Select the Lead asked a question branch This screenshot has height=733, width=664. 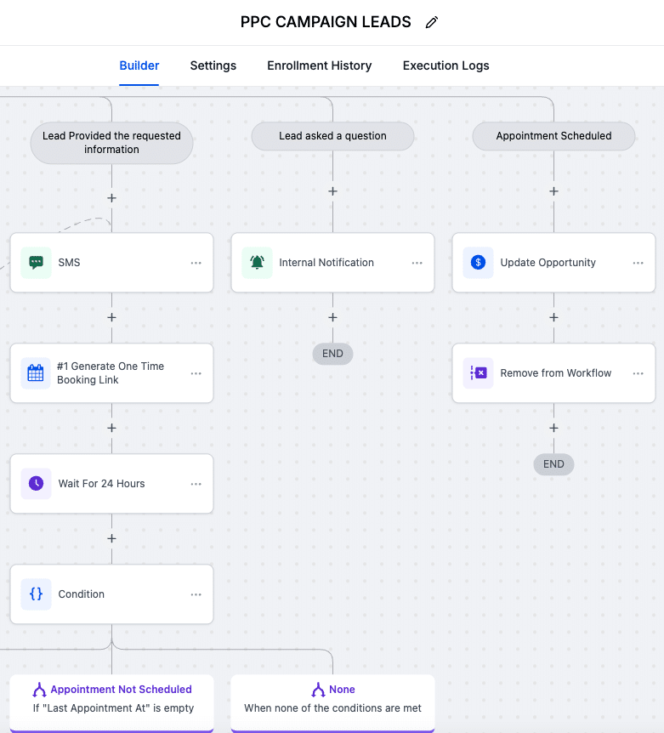pyautogui.click(x=332, y=136)
